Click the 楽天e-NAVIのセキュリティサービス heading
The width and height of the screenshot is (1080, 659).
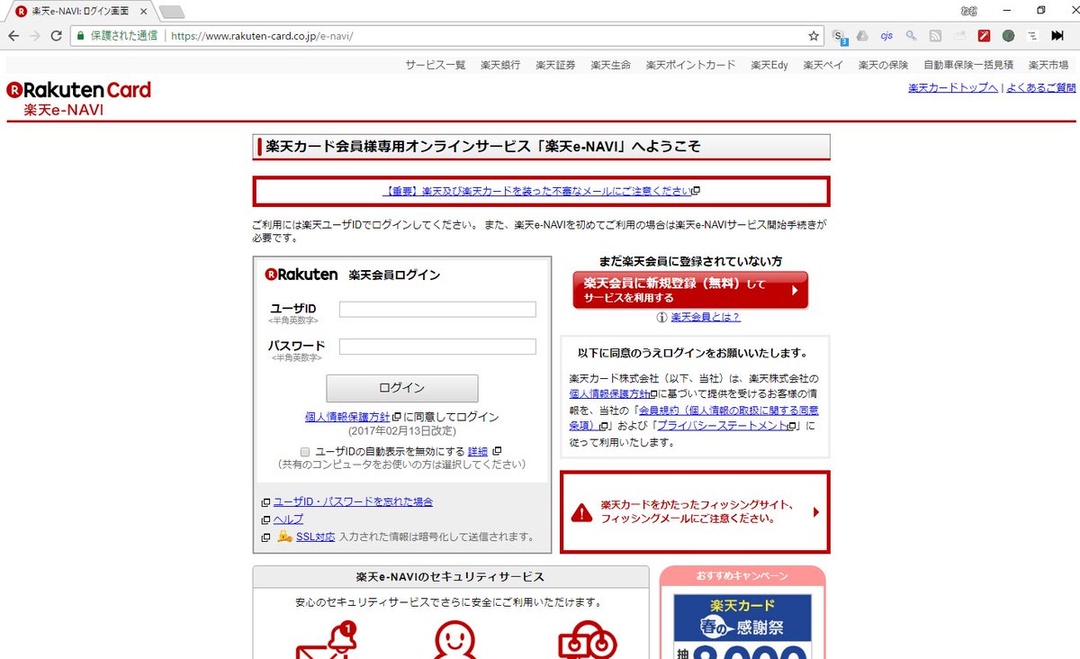click(450, 576)
